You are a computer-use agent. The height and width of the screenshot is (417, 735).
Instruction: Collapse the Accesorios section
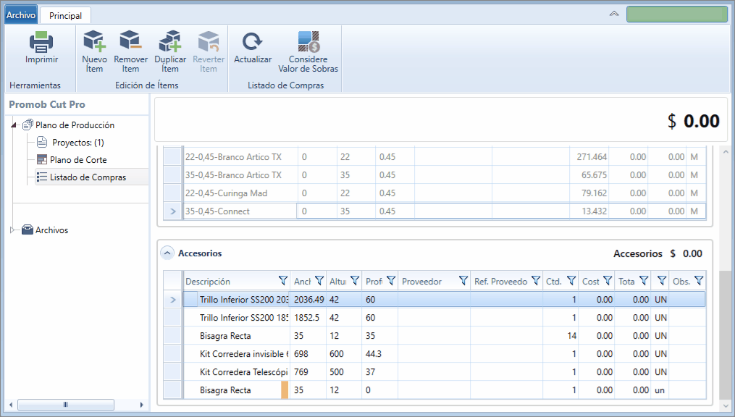pos(167,253)
